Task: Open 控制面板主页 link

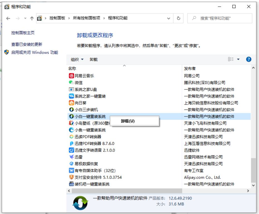Action: point(23,33)
